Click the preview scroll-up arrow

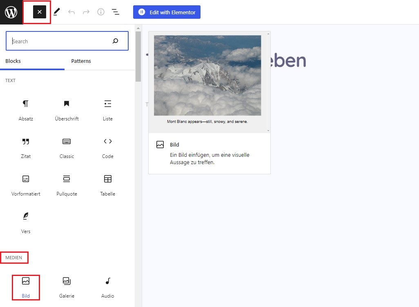[268, 34]
